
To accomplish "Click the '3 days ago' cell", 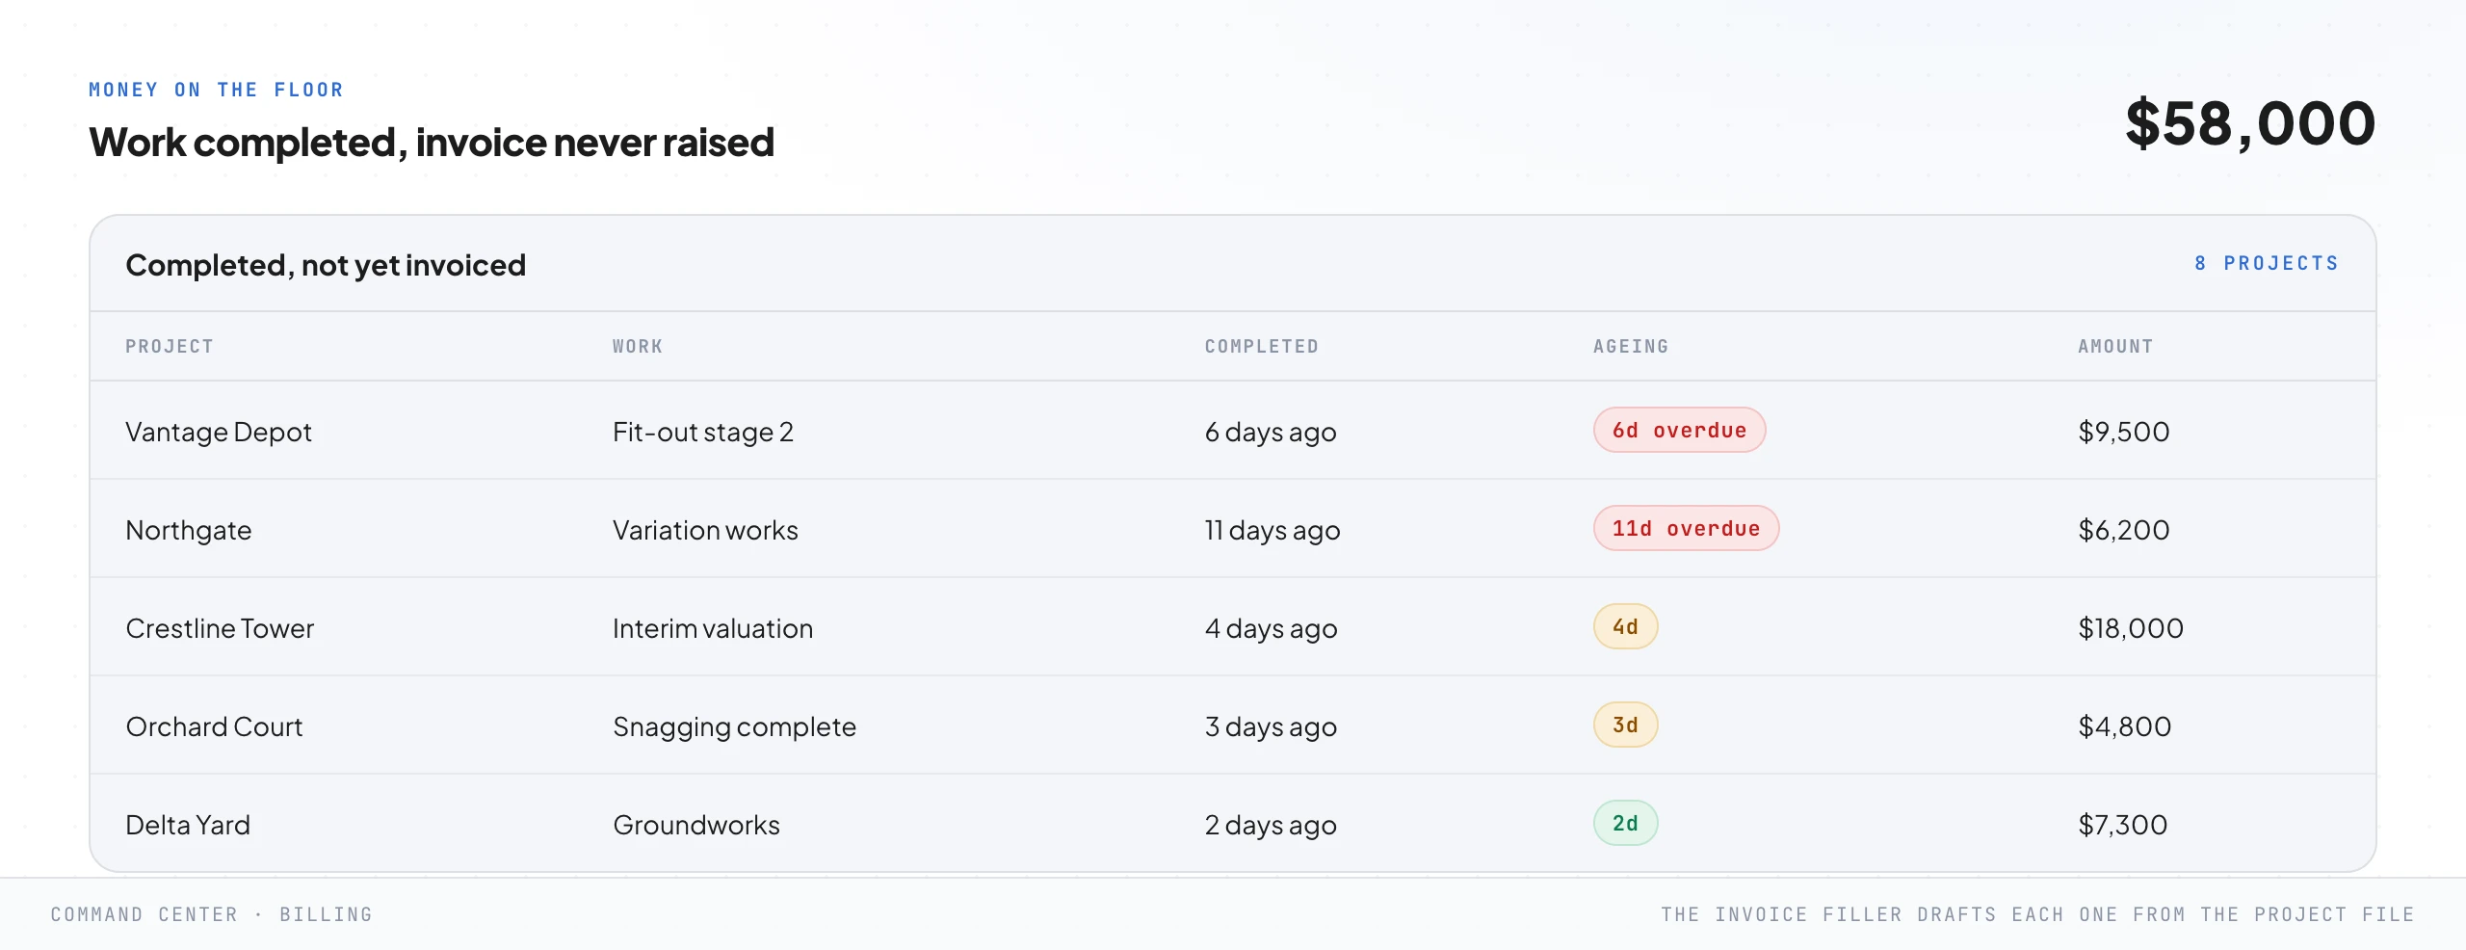I will [x=1271, y=726].
